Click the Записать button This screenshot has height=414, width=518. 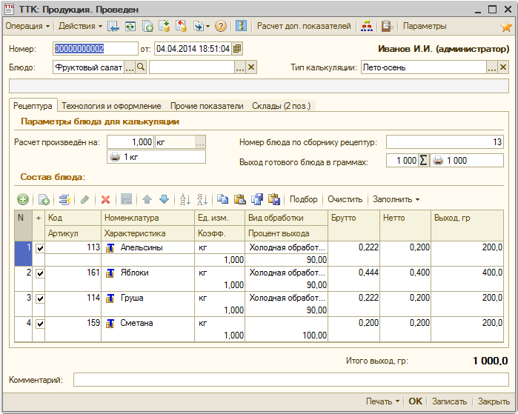tap(449, 401)
